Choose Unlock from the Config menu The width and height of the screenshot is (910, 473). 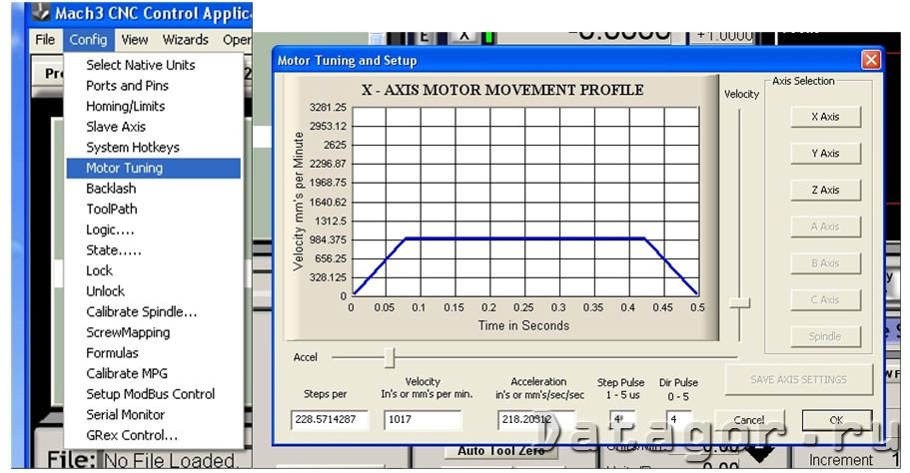tap(153, 291)
